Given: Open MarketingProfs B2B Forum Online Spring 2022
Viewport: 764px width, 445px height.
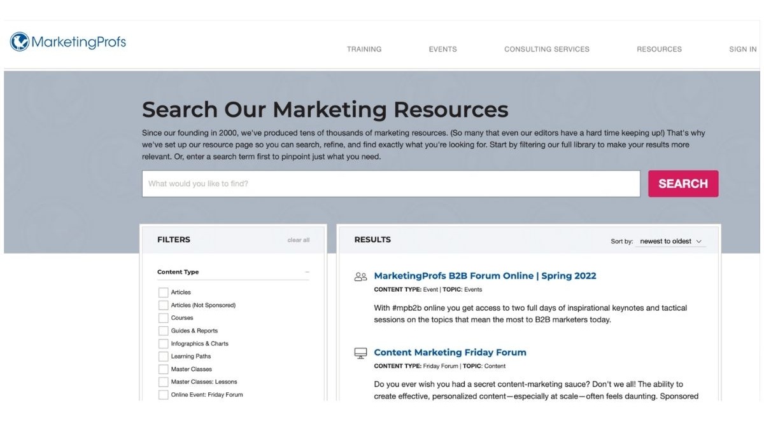Looking at the screenshot, I should 485,276.
